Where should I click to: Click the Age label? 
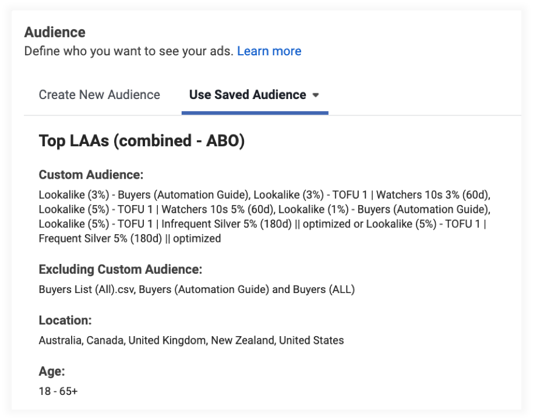coord(52,371)
